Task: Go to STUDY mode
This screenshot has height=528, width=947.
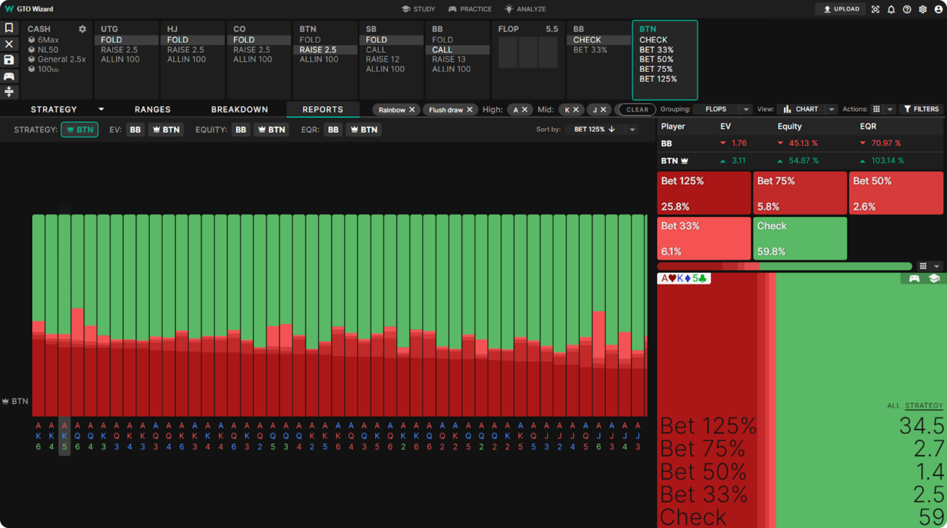Action: 419,9
